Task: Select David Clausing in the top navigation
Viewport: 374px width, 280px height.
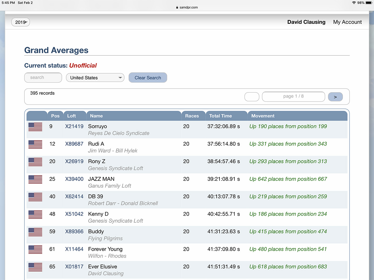Action: (x=306, y=22)
